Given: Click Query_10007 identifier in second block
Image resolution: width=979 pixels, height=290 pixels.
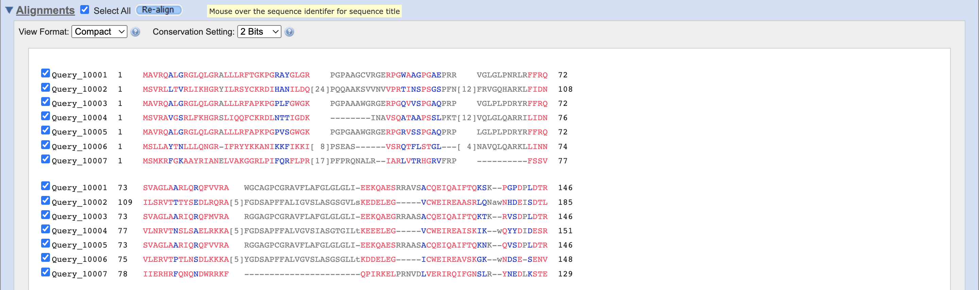Looking at the screenshot, I should 80,274.
